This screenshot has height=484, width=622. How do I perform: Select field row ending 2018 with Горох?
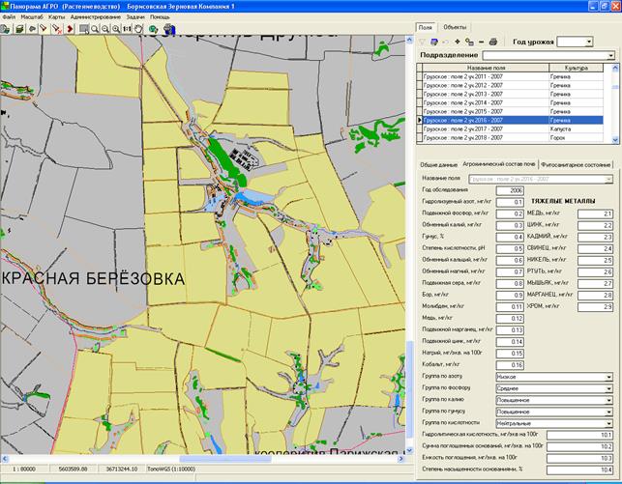tap(513, 138)
